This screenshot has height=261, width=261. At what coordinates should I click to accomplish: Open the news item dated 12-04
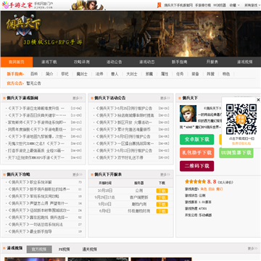[x=36, y=108]
